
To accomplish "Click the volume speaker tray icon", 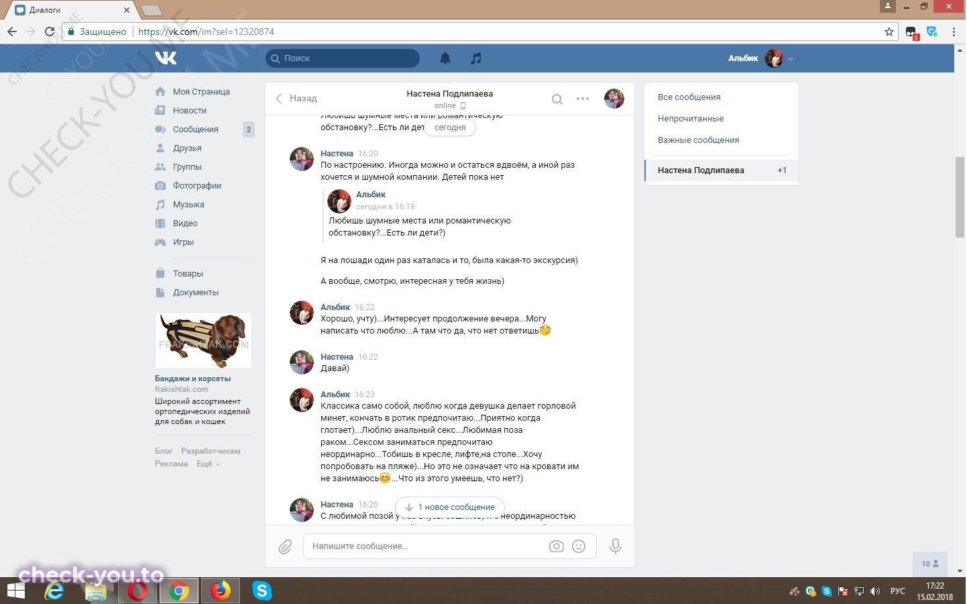I will [x=874, y=591].
